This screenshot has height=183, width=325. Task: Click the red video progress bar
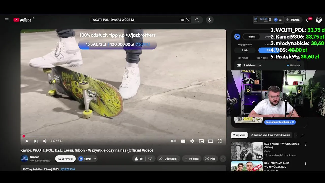point(123,136)
